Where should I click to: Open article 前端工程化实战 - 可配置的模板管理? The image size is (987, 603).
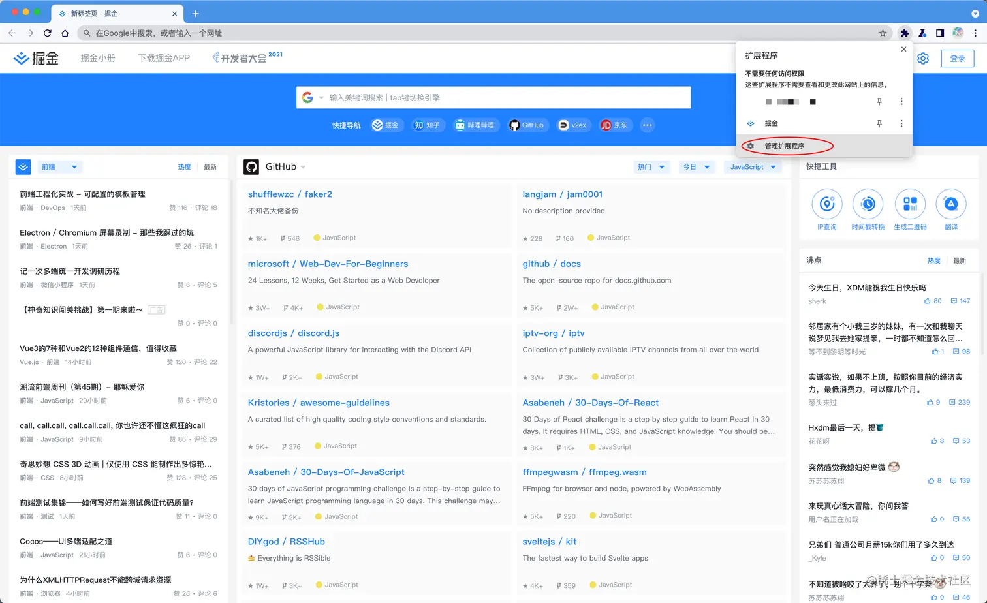[x=82, y=194]
